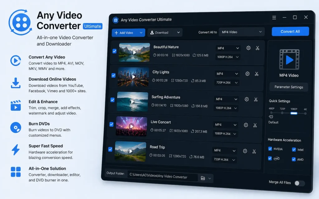Open settings gear for City Lights video
Screen dimensions: 319x199
(x=247, y=74)
